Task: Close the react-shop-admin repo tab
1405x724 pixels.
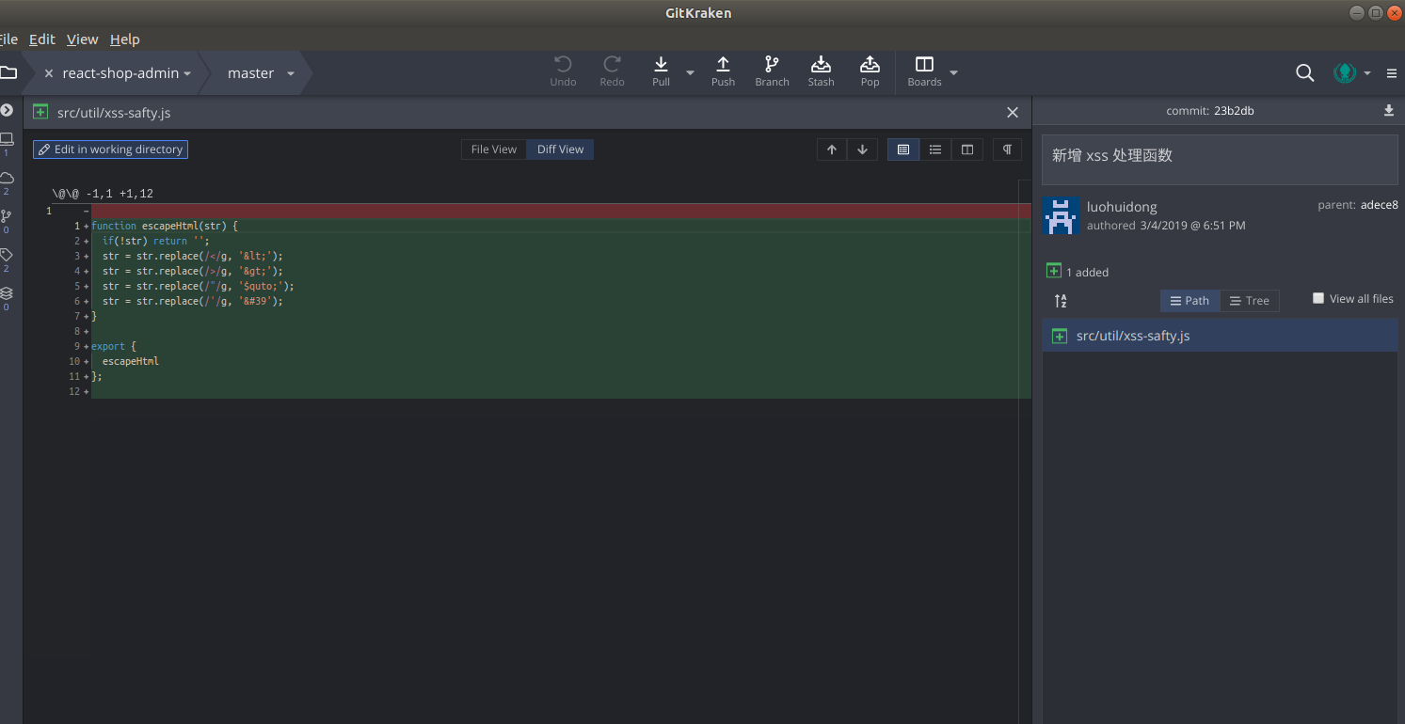Action: [x=49, y=73]
